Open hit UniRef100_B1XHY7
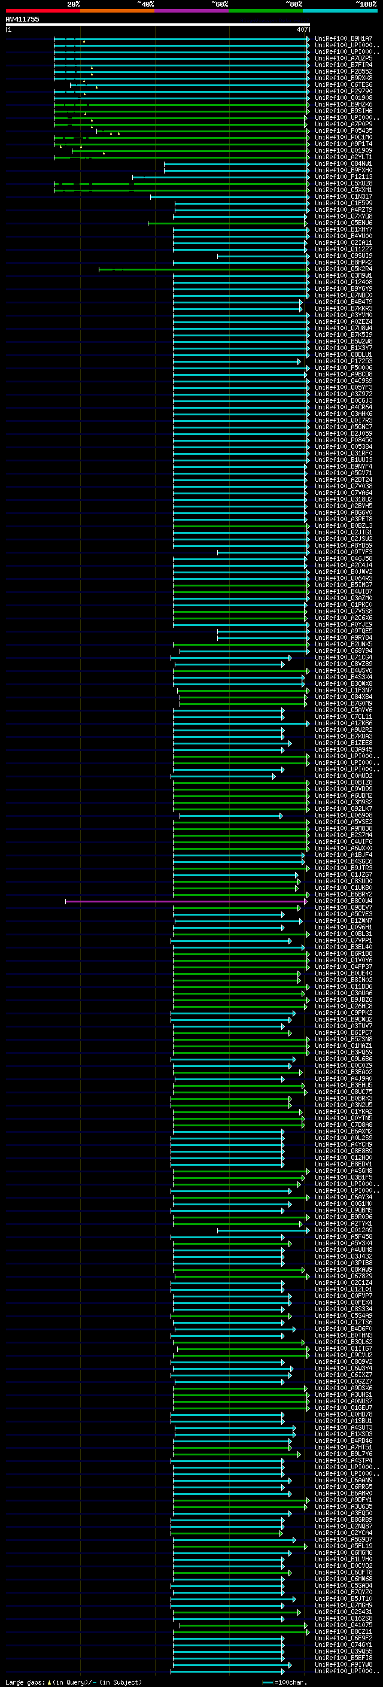 click(344, 229)
